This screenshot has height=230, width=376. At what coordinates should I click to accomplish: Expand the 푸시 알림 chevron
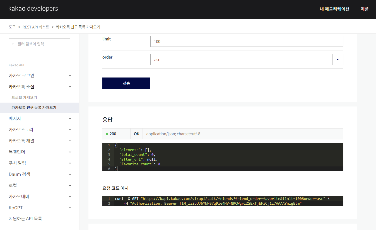coord(70,163)
